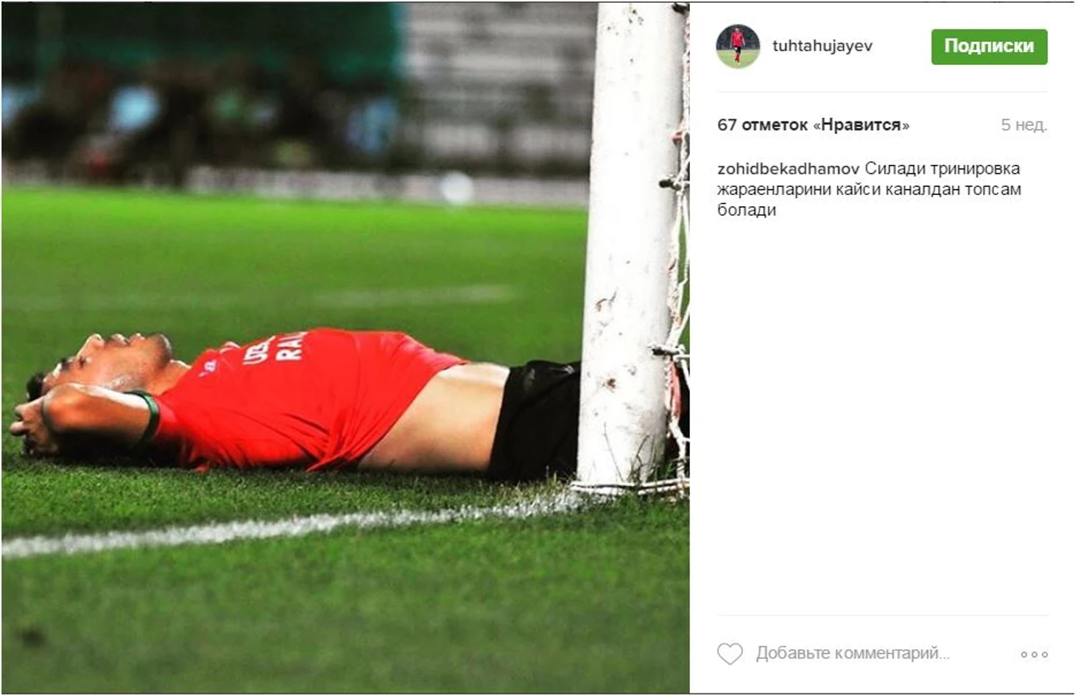Click the player's black shorts
Screen dimensions: 1075x695
[536, 420]
